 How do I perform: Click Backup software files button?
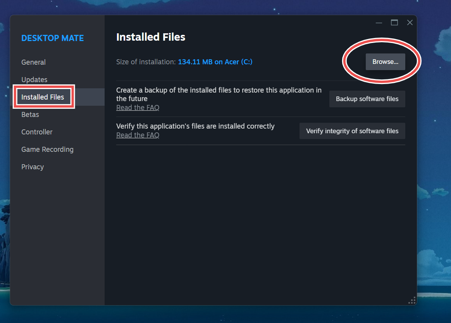point(367,99)
